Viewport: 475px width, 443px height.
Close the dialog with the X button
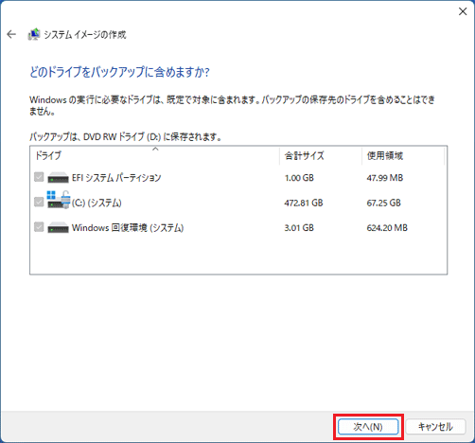coord(463,11)
